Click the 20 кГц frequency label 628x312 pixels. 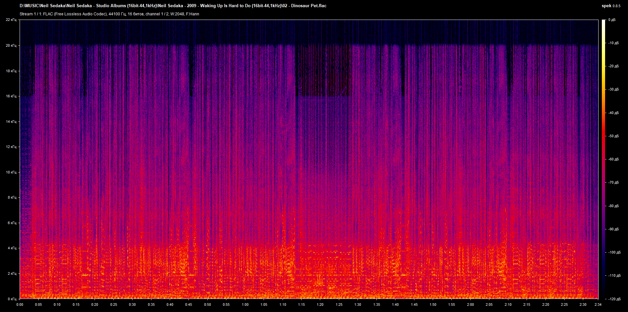pos(11,45)
